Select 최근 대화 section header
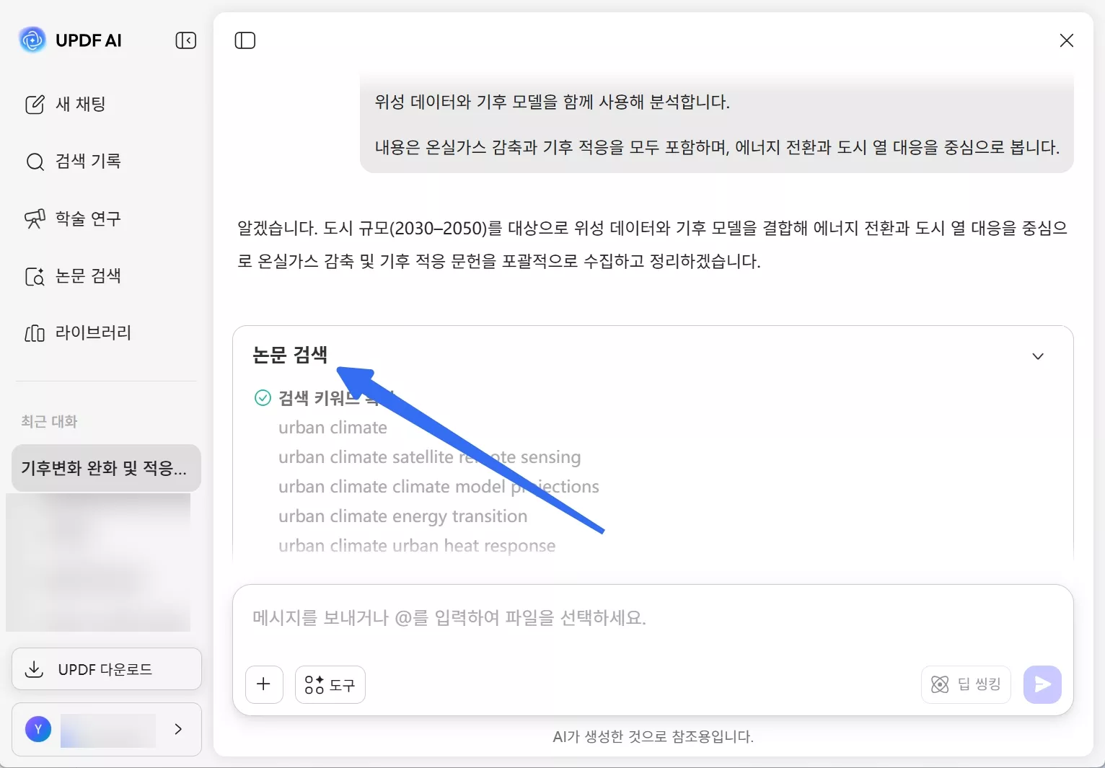Viewport: 1105px width, 768px height. [x=48, y=421]
